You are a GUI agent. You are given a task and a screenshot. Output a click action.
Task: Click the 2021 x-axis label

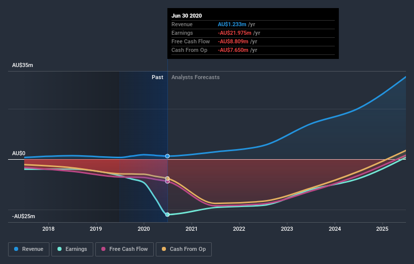[x=192, y=229]
